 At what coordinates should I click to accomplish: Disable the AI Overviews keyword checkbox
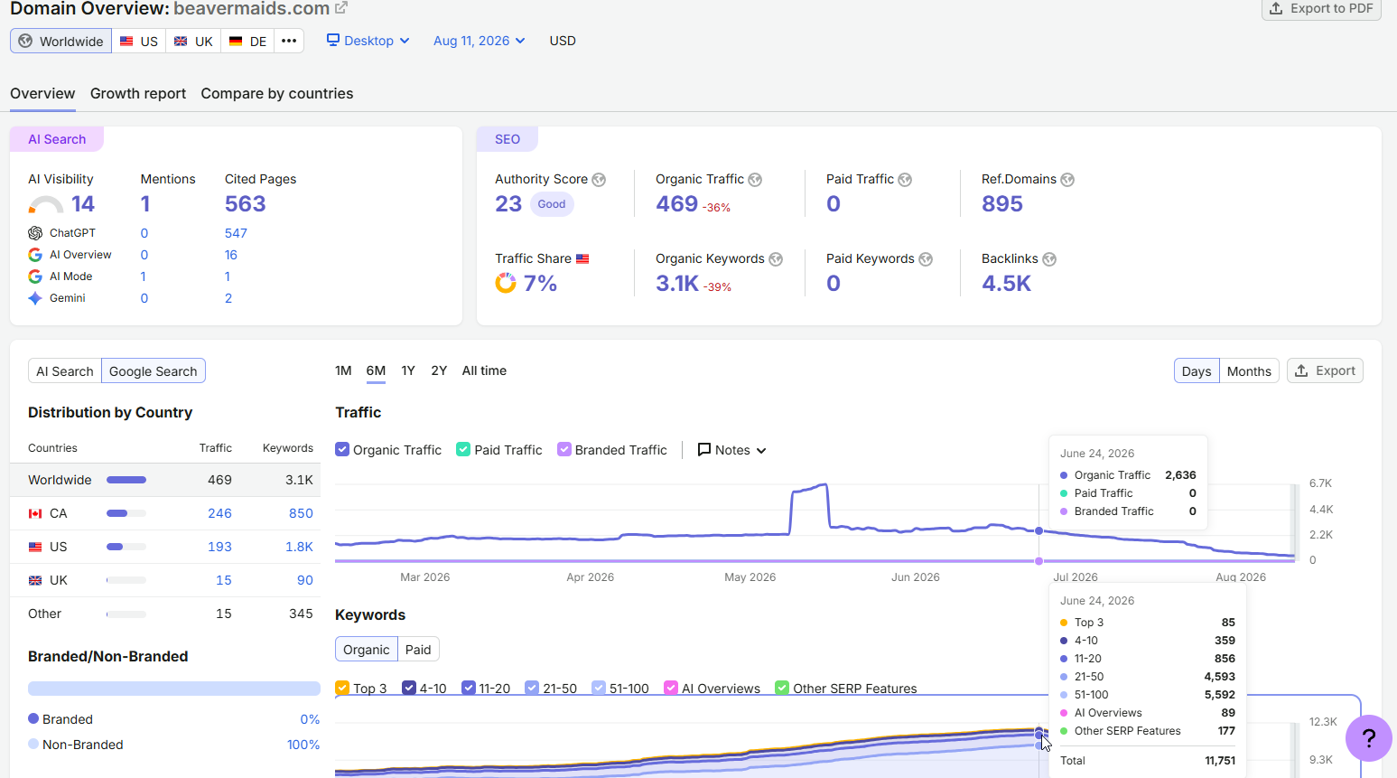(x=671, y=688)
